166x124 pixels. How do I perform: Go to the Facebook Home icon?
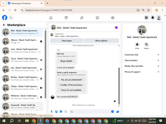(51, 18)
